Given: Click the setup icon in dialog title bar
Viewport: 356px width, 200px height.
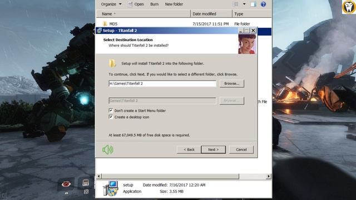Looking at the screenshot, I should click(x=99, y=31).
